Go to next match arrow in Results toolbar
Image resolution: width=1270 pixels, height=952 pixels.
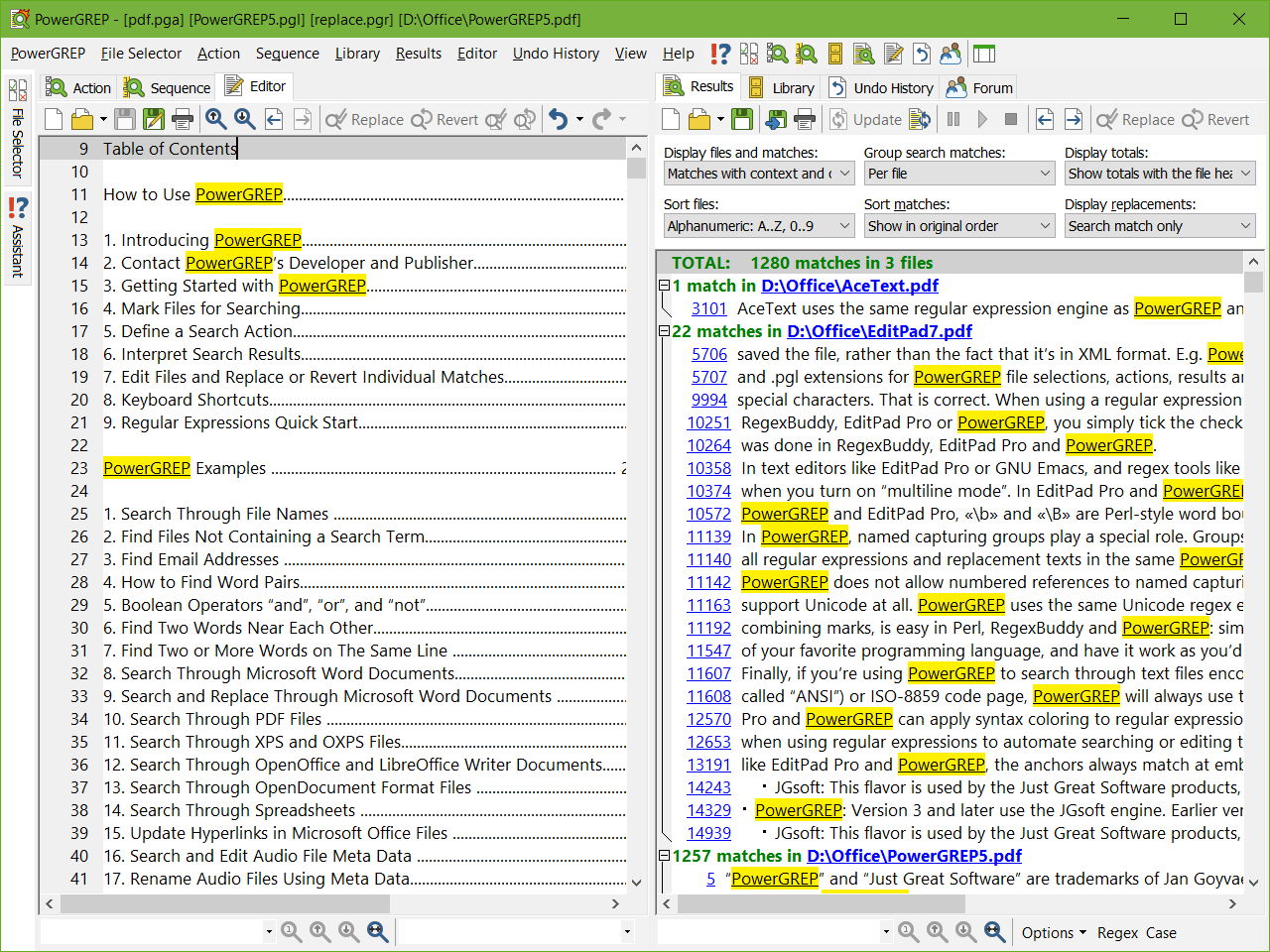click(1074, 120)
